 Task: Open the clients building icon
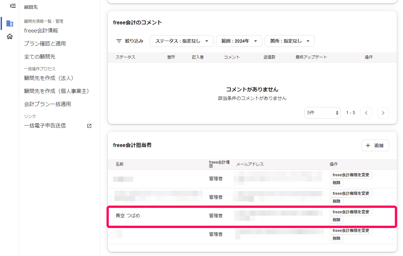coord(10,23)
